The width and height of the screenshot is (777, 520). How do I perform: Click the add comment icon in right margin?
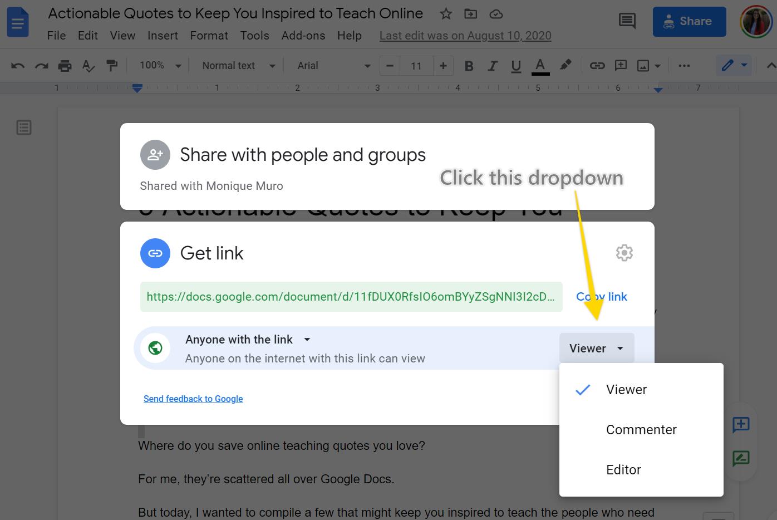(x=741, y=425)
